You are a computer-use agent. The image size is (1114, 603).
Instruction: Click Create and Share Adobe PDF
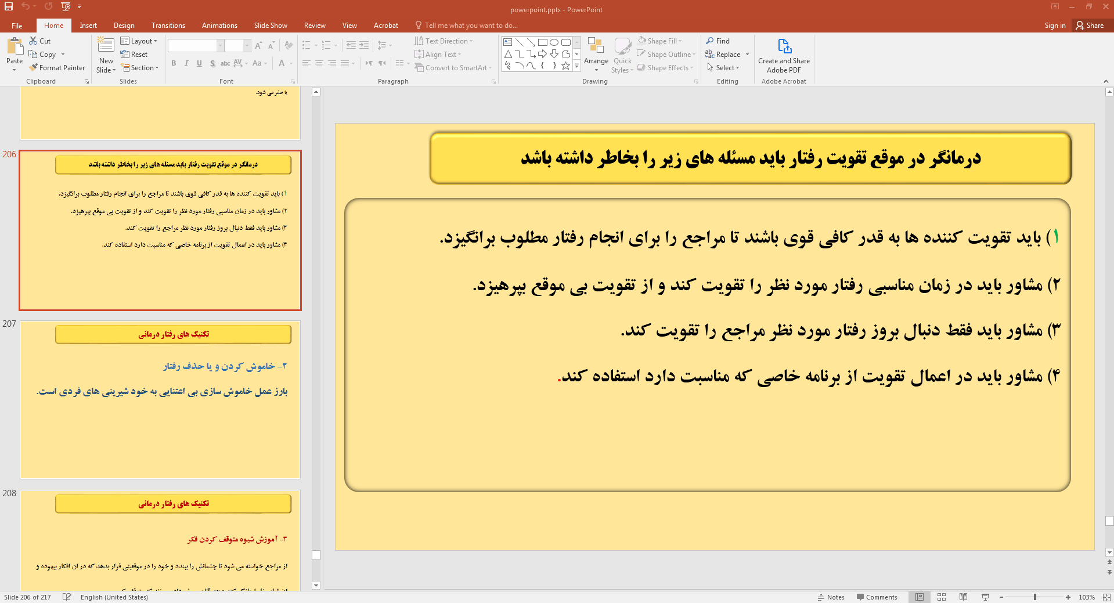(784, 56)
